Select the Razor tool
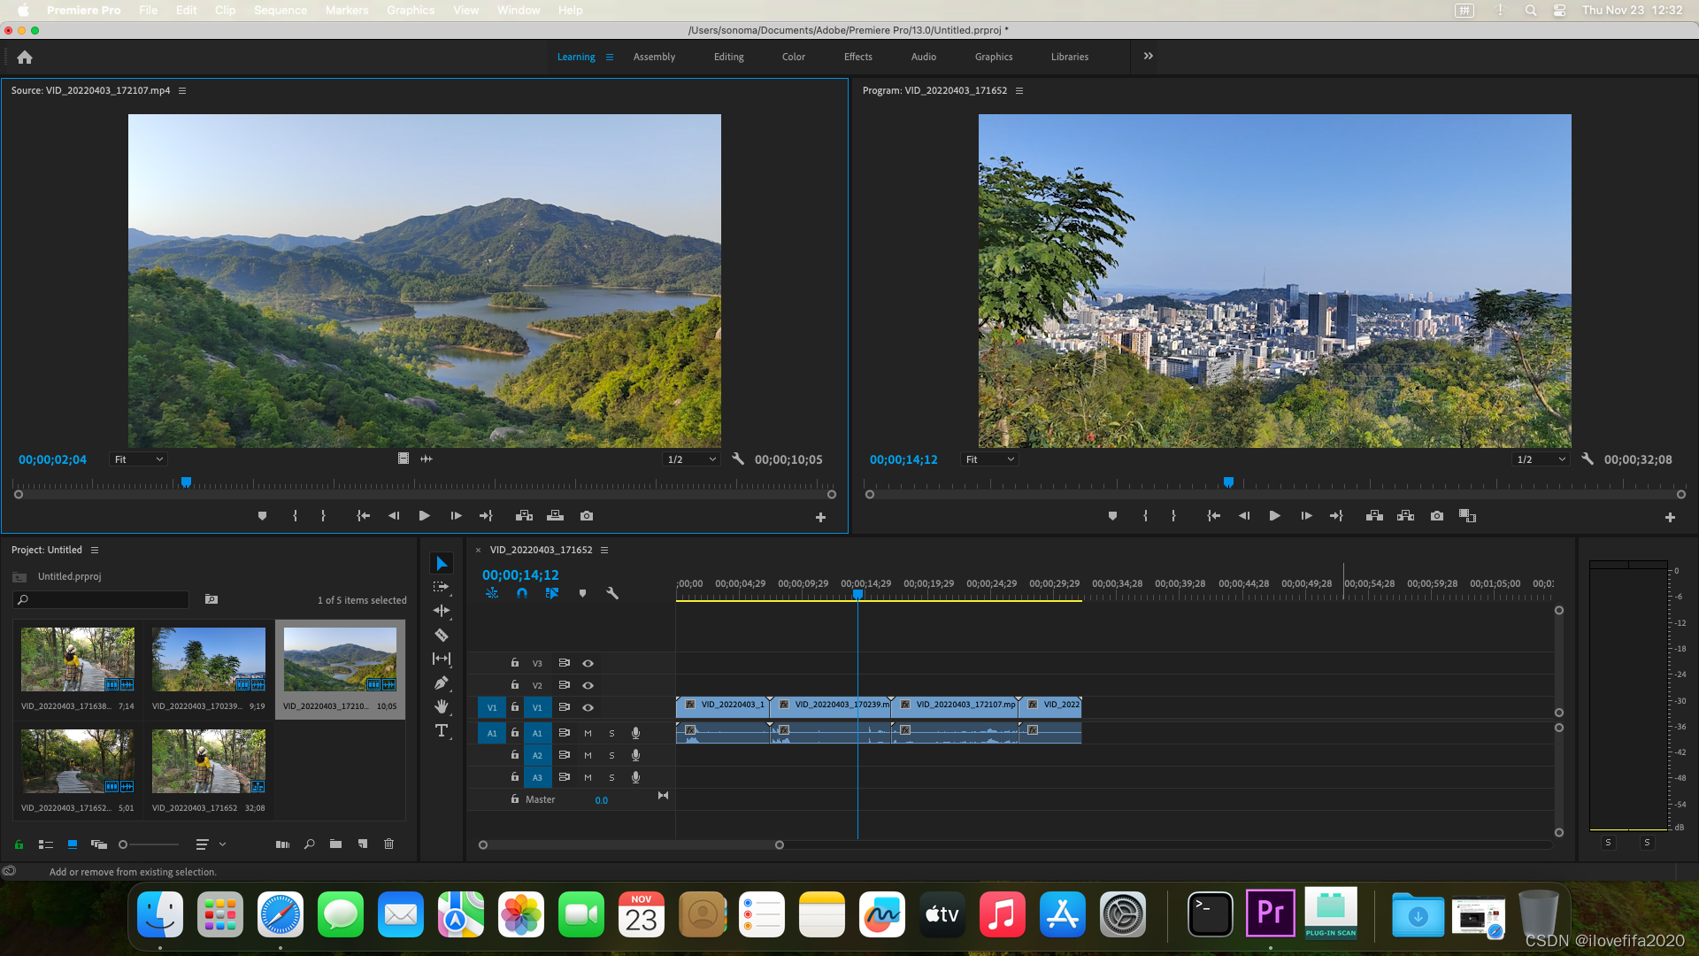1699x956 pixels. [442, 635]
